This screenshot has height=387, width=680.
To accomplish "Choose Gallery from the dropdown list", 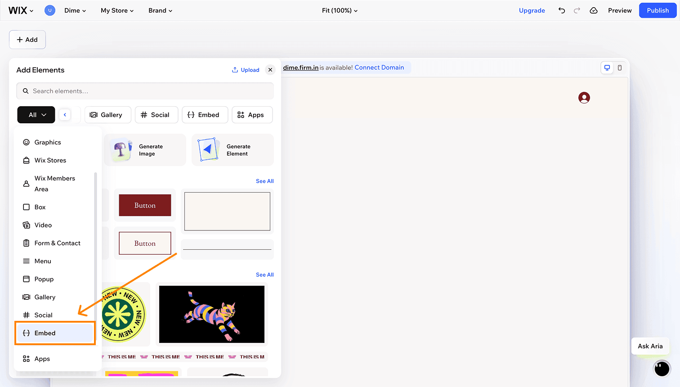I will [x=55, y=297].
